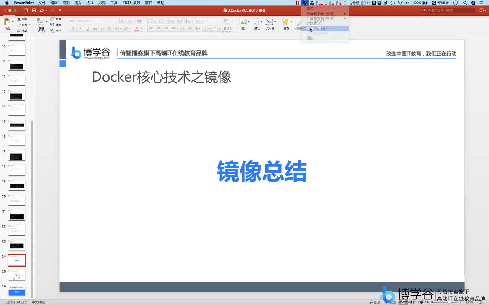Screen dimensions: 489x305
Task: Open the Paste options arrow
Action: pyautogui.click(x=13, y=22)
